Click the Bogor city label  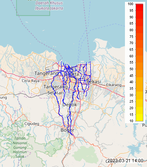(68, 130)
